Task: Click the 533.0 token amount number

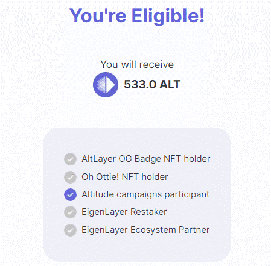Action: [x=140, y=84]
